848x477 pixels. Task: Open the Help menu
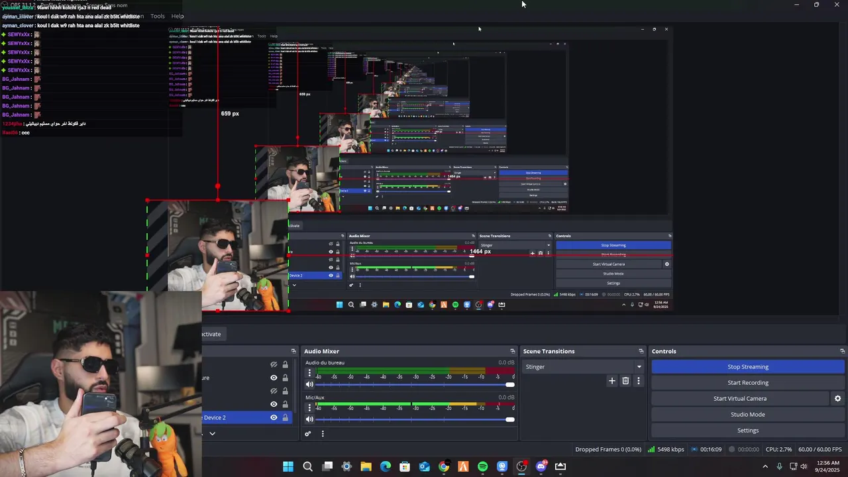click(x=178, y=16)
